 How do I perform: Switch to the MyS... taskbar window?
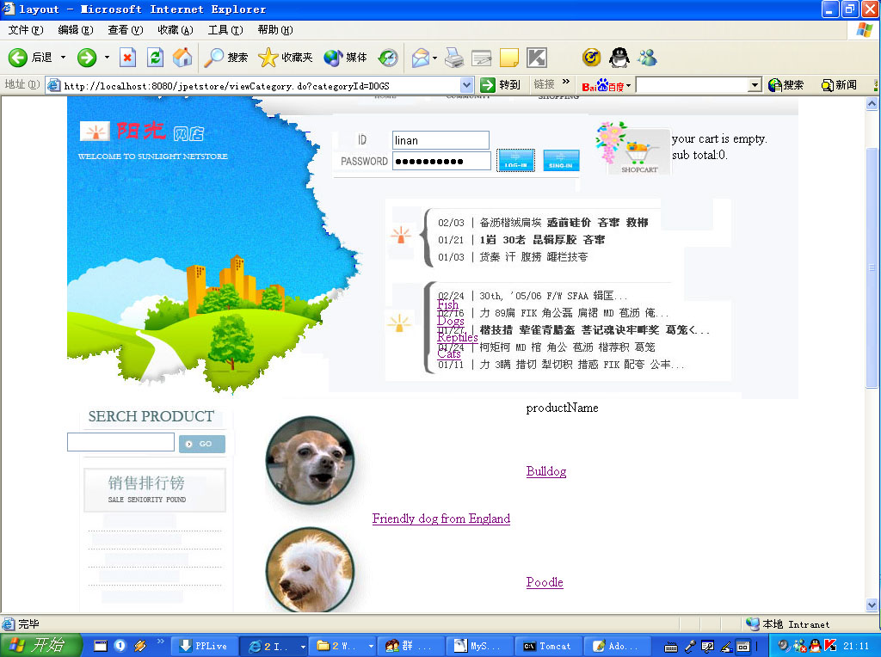(x=479, y=647)
